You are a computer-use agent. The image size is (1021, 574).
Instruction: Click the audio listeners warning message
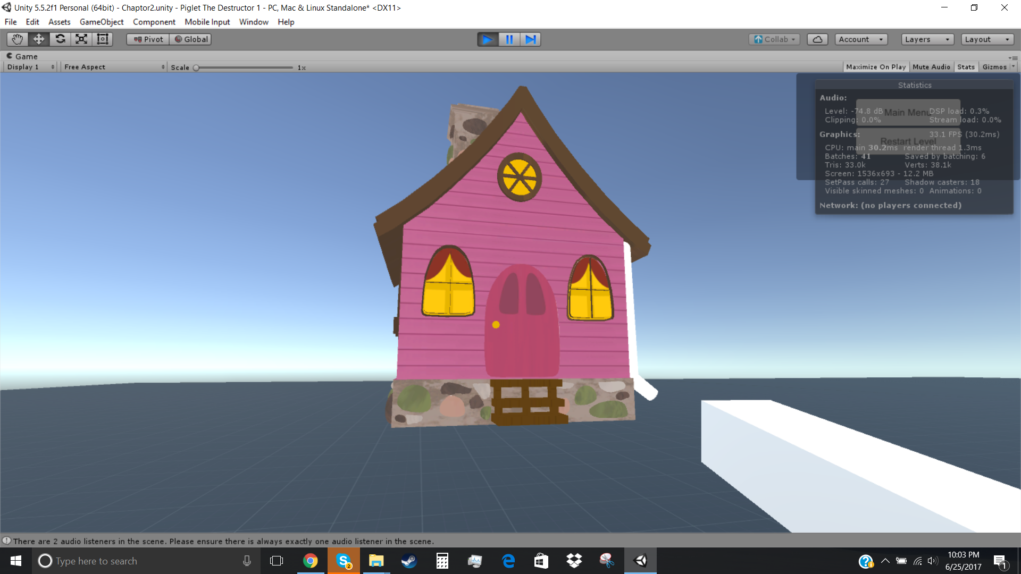(x=223, y=541)
